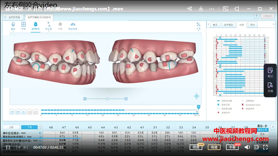The width and height of the screenshot is (278, 156).
Task: Click the 医生 button in table panel
Action: [263, 134]
